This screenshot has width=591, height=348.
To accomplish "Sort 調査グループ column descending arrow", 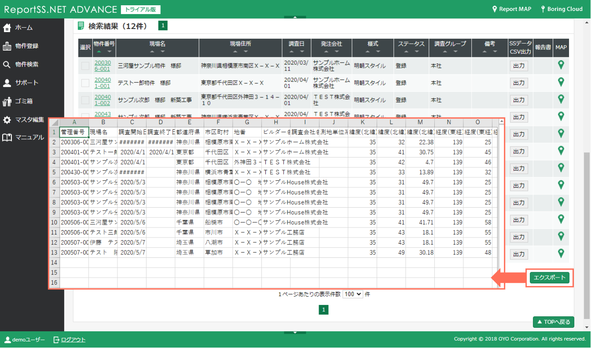I will coord(455,52).
